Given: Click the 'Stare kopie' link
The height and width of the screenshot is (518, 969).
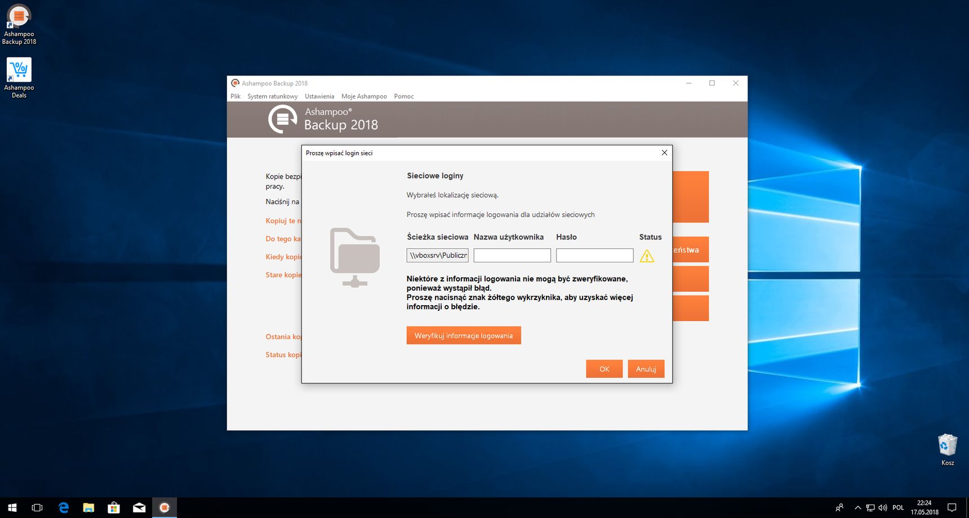Looking at the screenshot, I should click(x=283, y=275).
